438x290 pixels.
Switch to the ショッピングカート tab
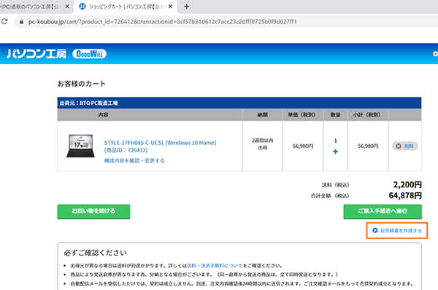coord(125,7)
